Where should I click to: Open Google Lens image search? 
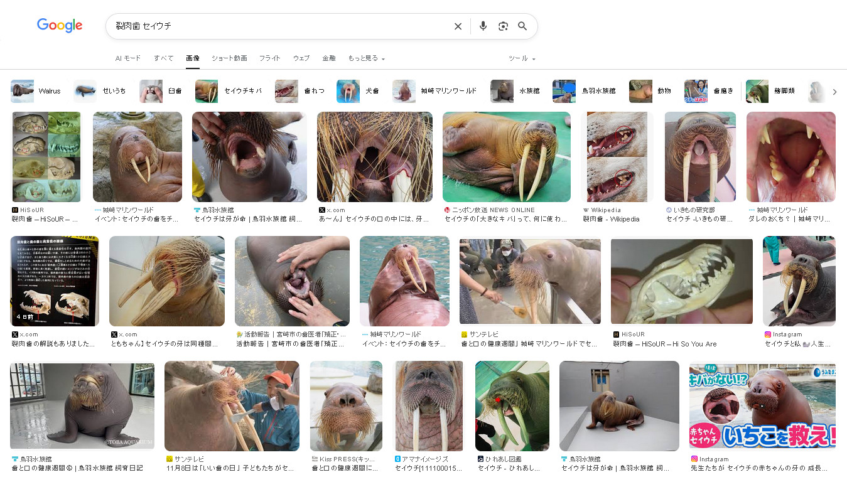(503, 26)
